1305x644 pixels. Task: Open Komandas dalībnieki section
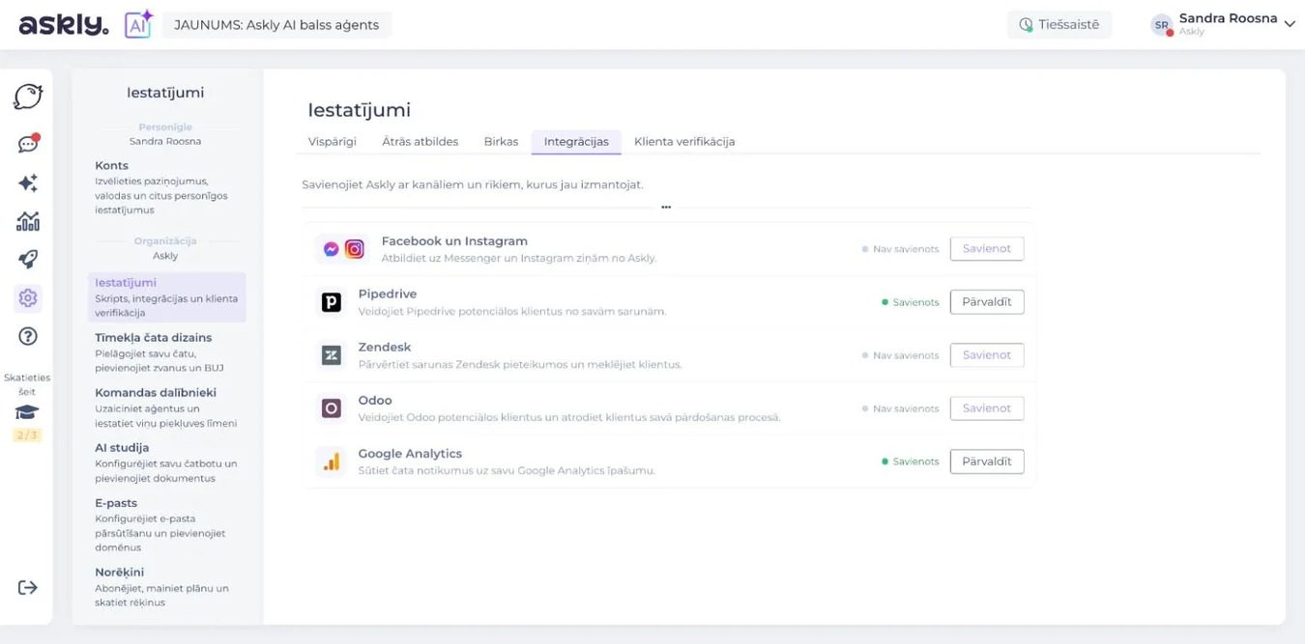166,407
